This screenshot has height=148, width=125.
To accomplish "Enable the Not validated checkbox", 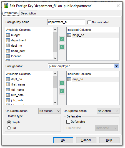I will pyautogui.click(x=89, y=22).
